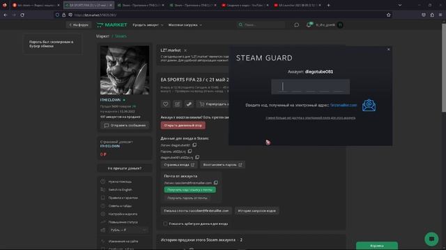
Task: Click 'Steam' breadcrumb link
Action: point(121,36)
